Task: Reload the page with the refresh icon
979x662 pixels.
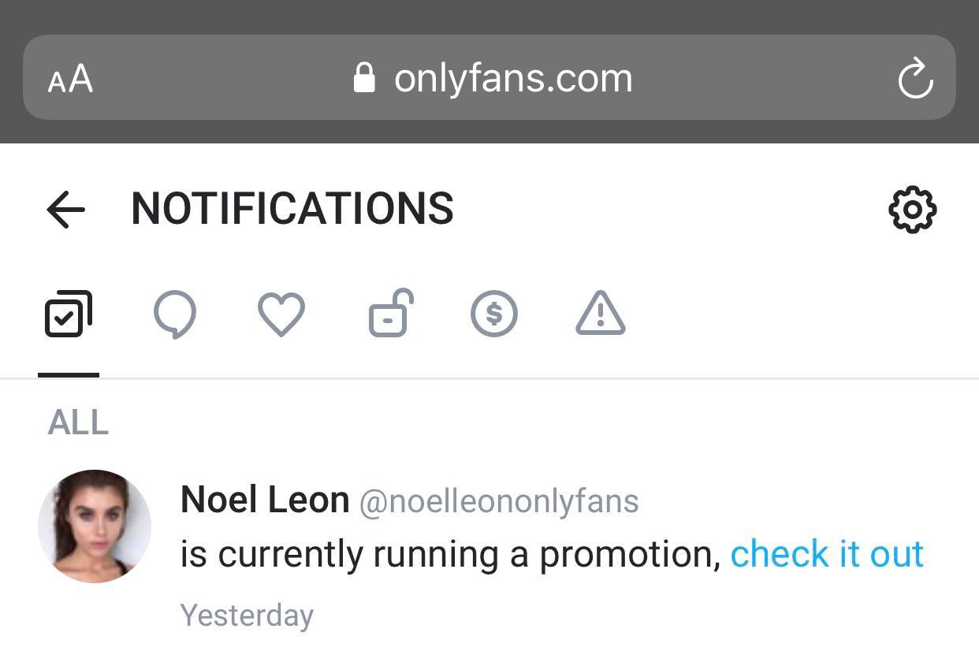Action: pos(915,79)
